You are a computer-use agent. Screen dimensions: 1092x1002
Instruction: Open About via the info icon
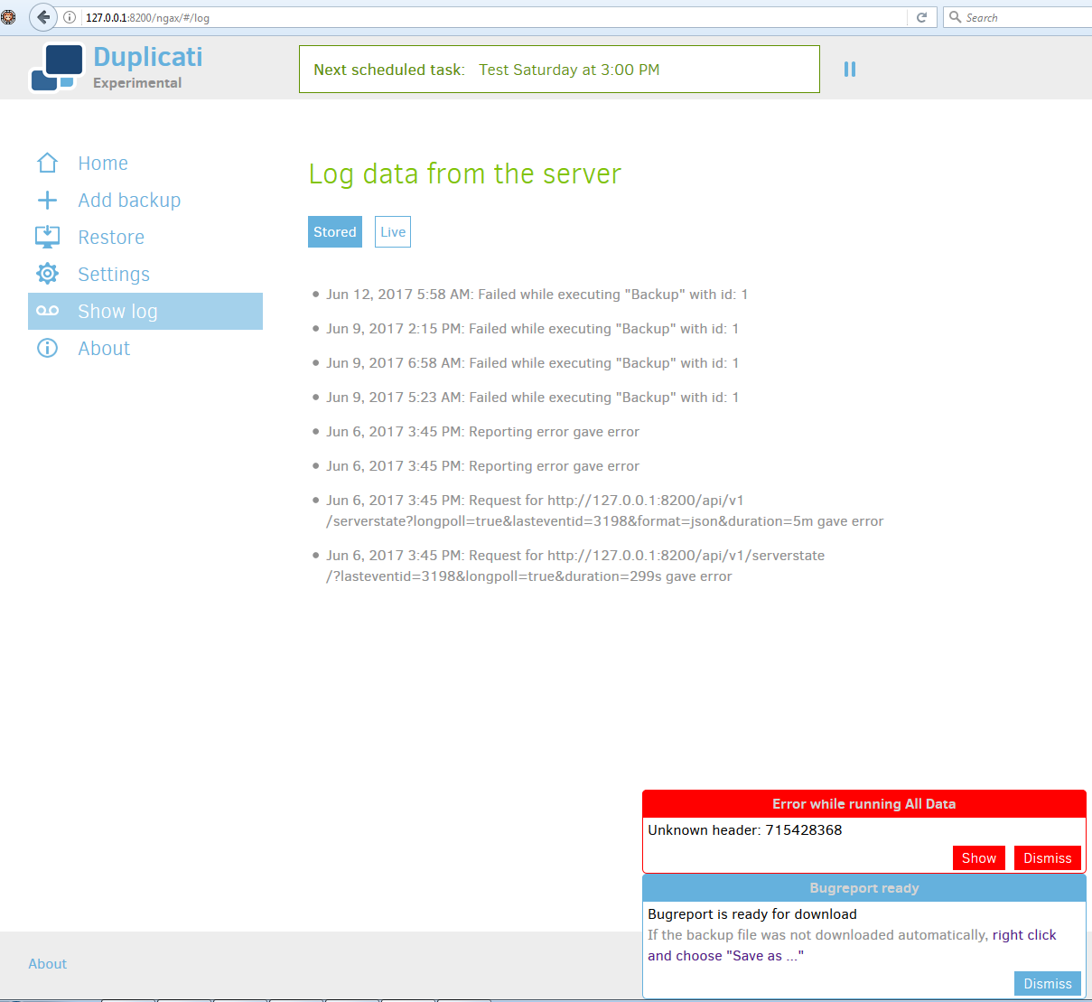pos(47,347)
